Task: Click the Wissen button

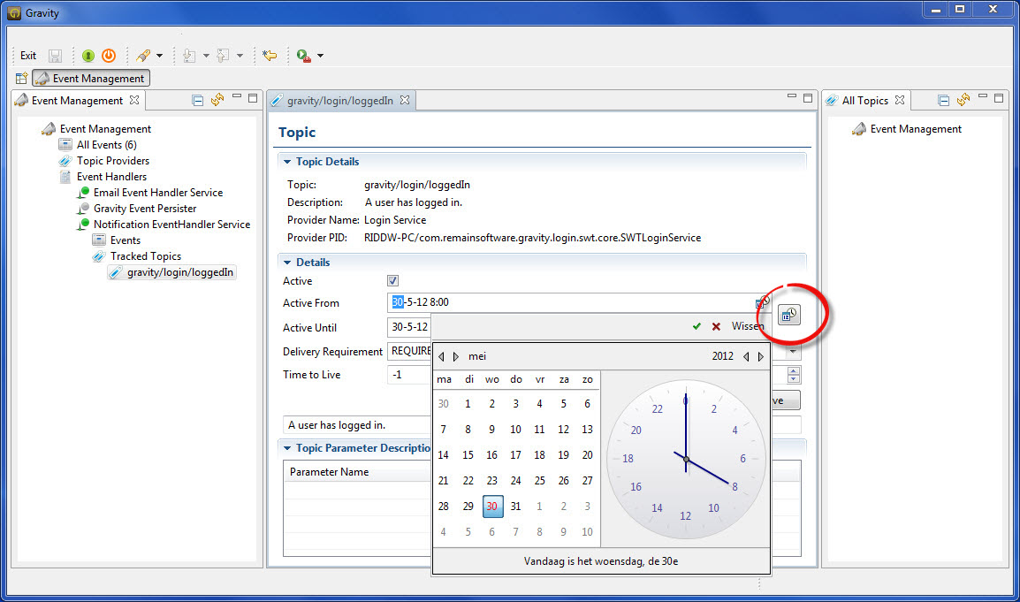Action: 747,326
